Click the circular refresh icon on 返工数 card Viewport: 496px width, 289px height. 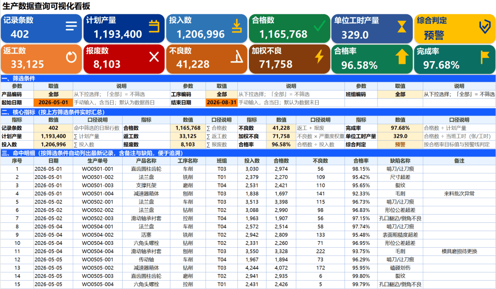[71, 57]
